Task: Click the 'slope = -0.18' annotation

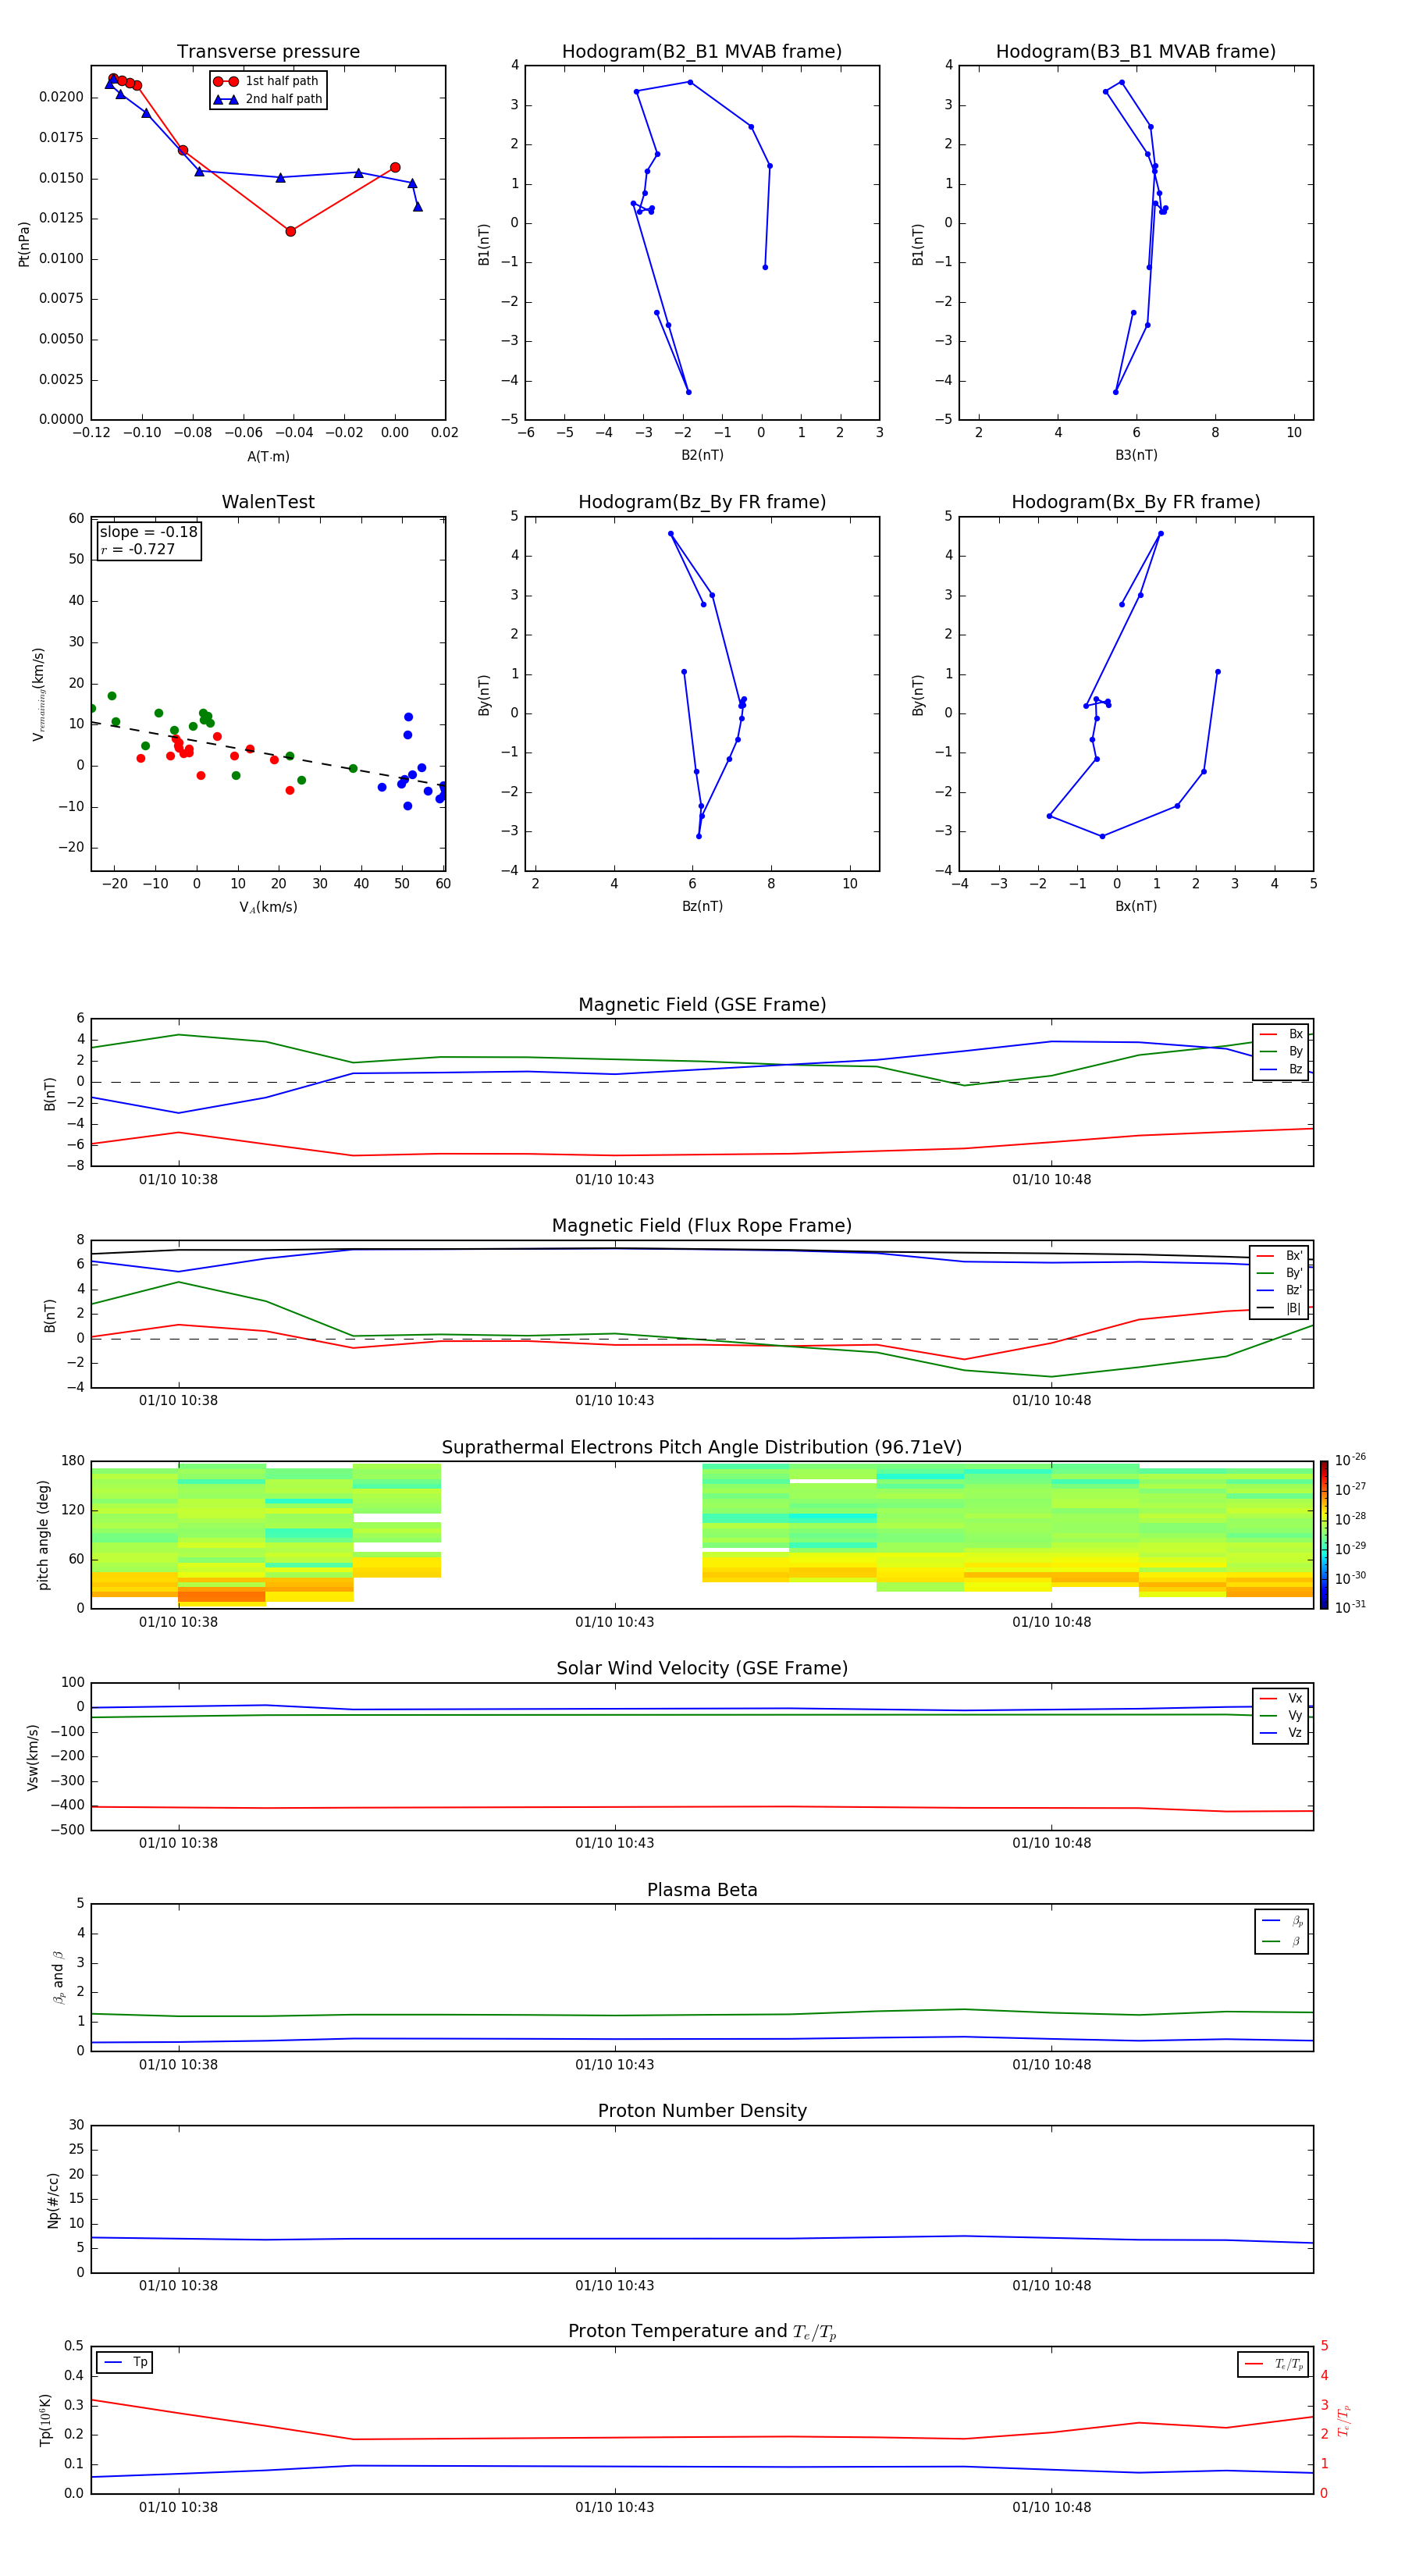Action: (x=149, y=532)
